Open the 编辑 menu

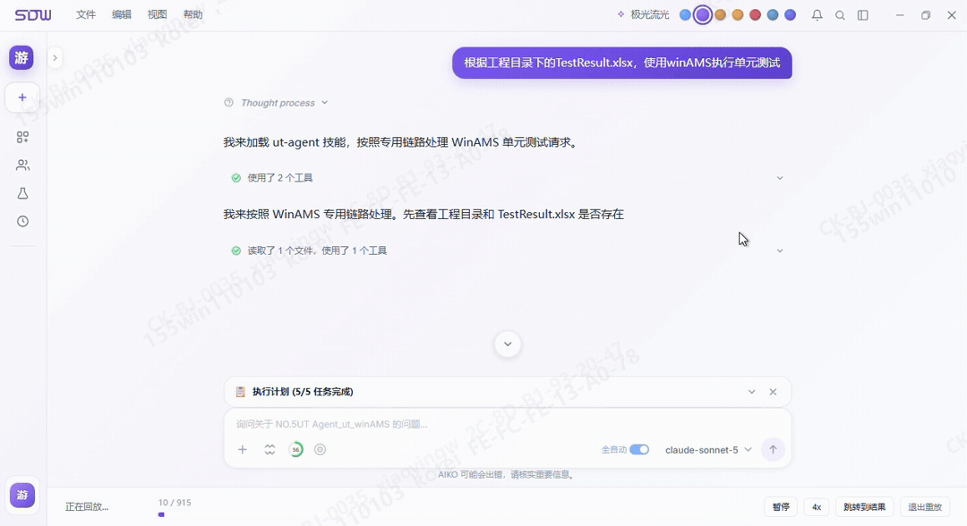(122, 15)
